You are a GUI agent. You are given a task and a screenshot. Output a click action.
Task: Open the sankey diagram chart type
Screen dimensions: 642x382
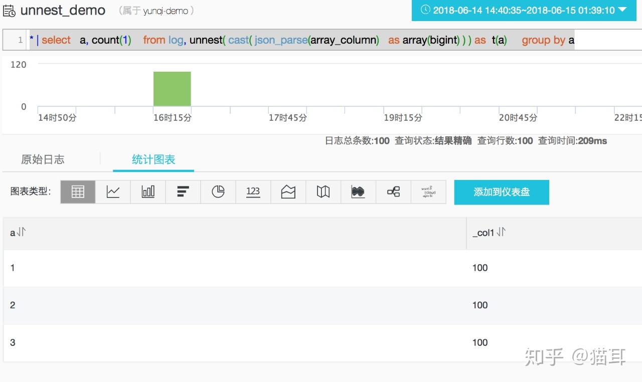tap(393, 192)
